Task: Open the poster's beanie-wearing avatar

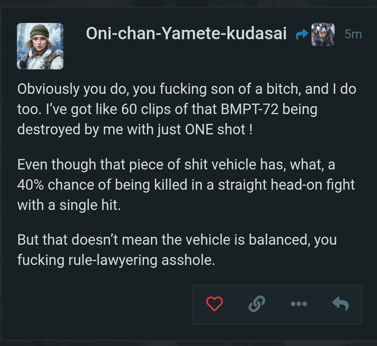Action: [x=40, y=46]
